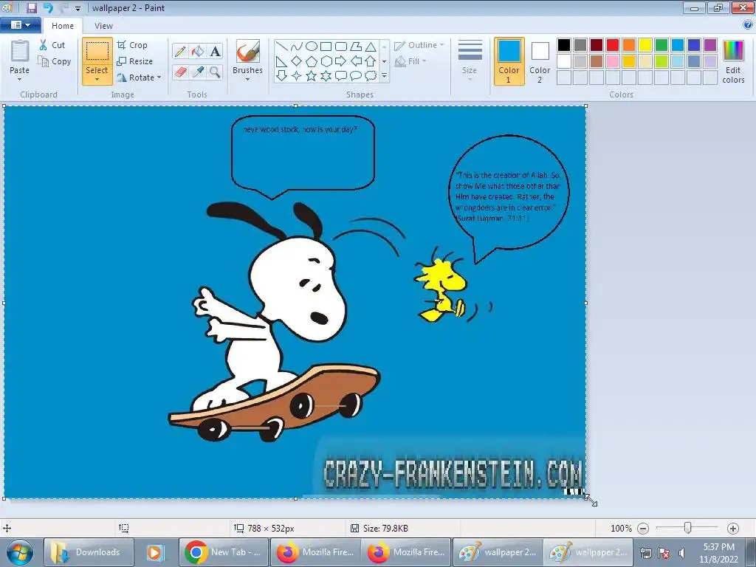Click the Copy button
This screenshot has width=756, height=567.
[x=55, y=61]
